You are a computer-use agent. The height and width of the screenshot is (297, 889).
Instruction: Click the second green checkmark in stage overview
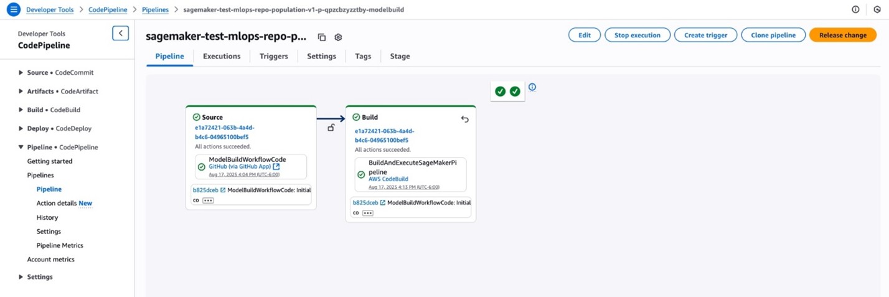pyautogui.click(x=515, y=92)
